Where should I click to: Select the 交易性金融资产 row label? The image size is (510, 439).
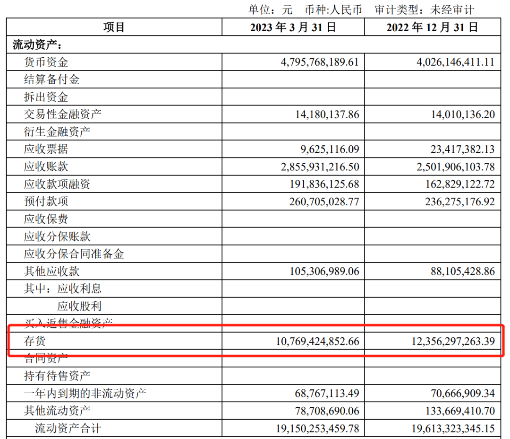62,114
